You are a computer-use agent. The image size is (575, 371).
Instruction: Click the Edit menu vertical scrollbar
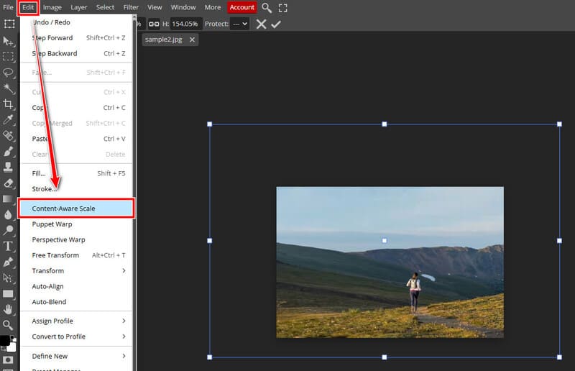134,193
